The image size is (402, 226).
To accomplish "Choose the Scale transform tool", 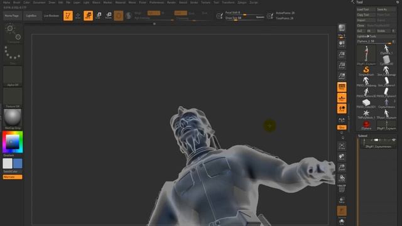I will 99,16.
